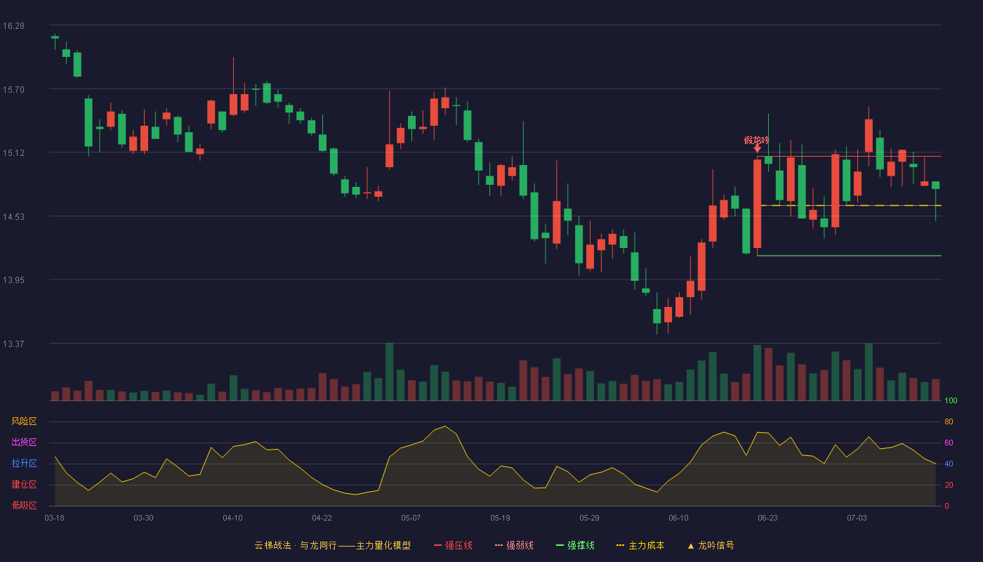Click the 云梯战法 主力量化模型 title text

point(332,545)
